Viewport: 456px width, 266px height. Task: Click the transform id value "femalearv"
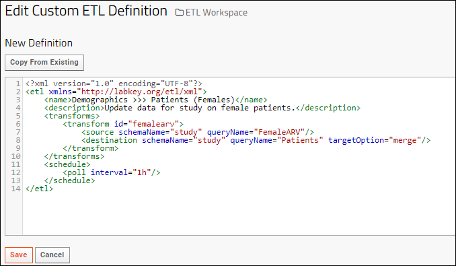click(x=153, y=125)
